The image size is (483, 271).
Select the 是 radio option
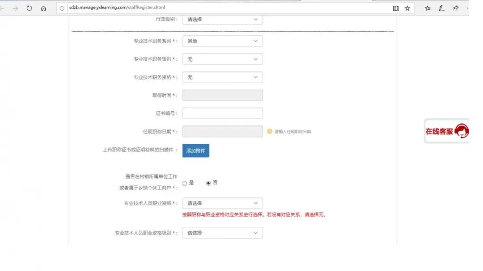click(184, 183)
